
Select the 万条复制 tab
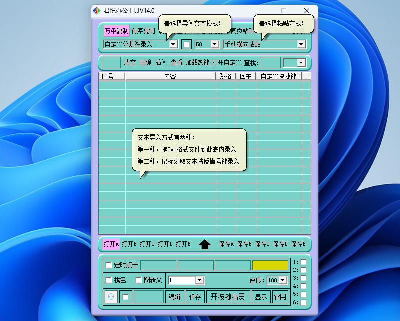[x=116, y=31]
